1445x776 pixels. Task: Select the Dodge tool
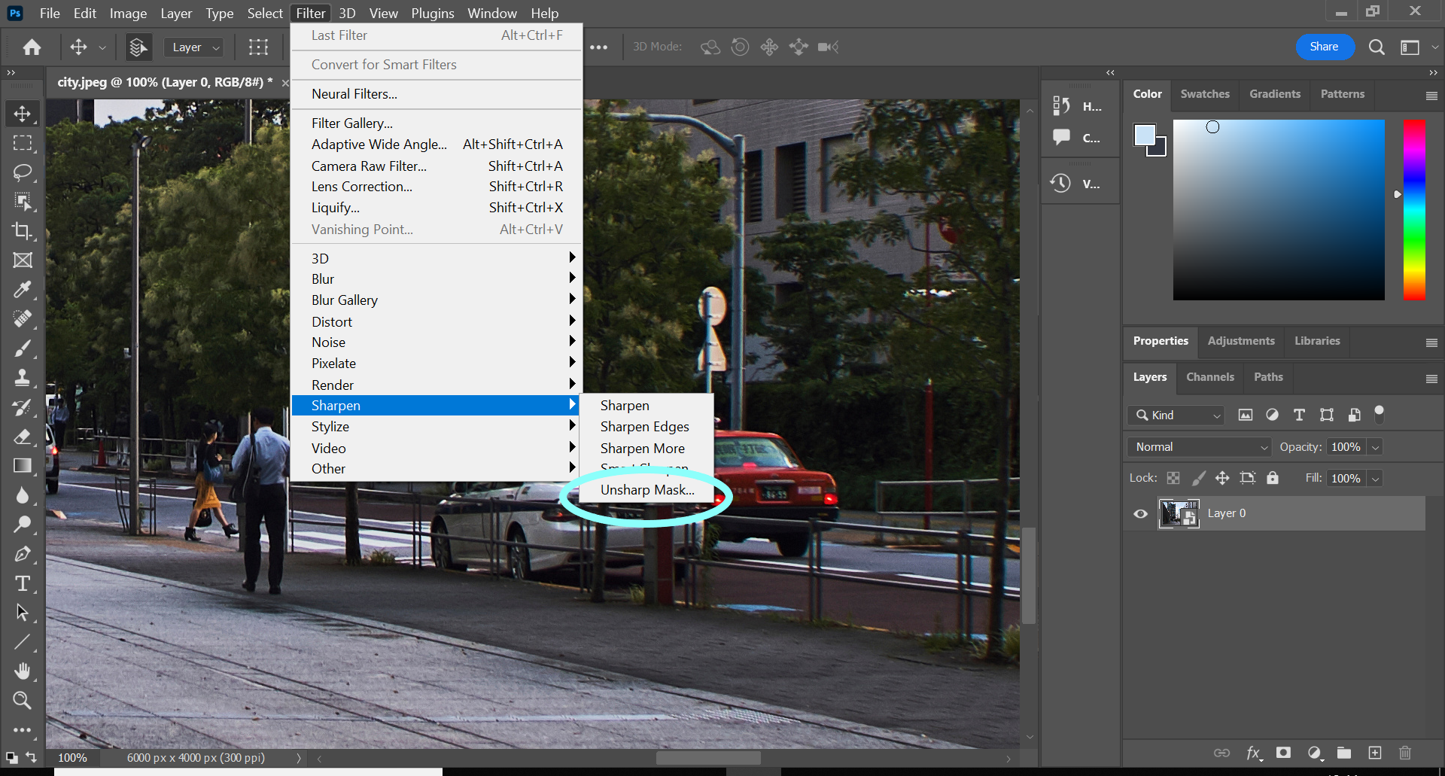point(23,525)
